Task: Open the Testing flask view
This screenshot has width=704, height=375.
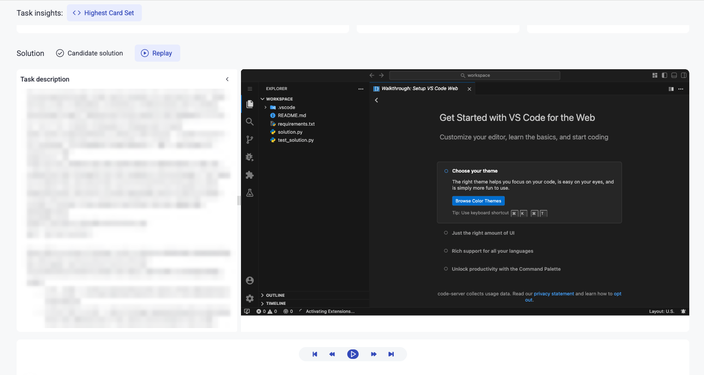Action: (250, 192)
